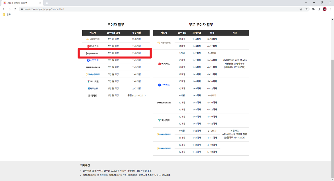Open a new browser tab
This screenshot has width=334, height=181.
pyautogui.click(x=47, y=3)
